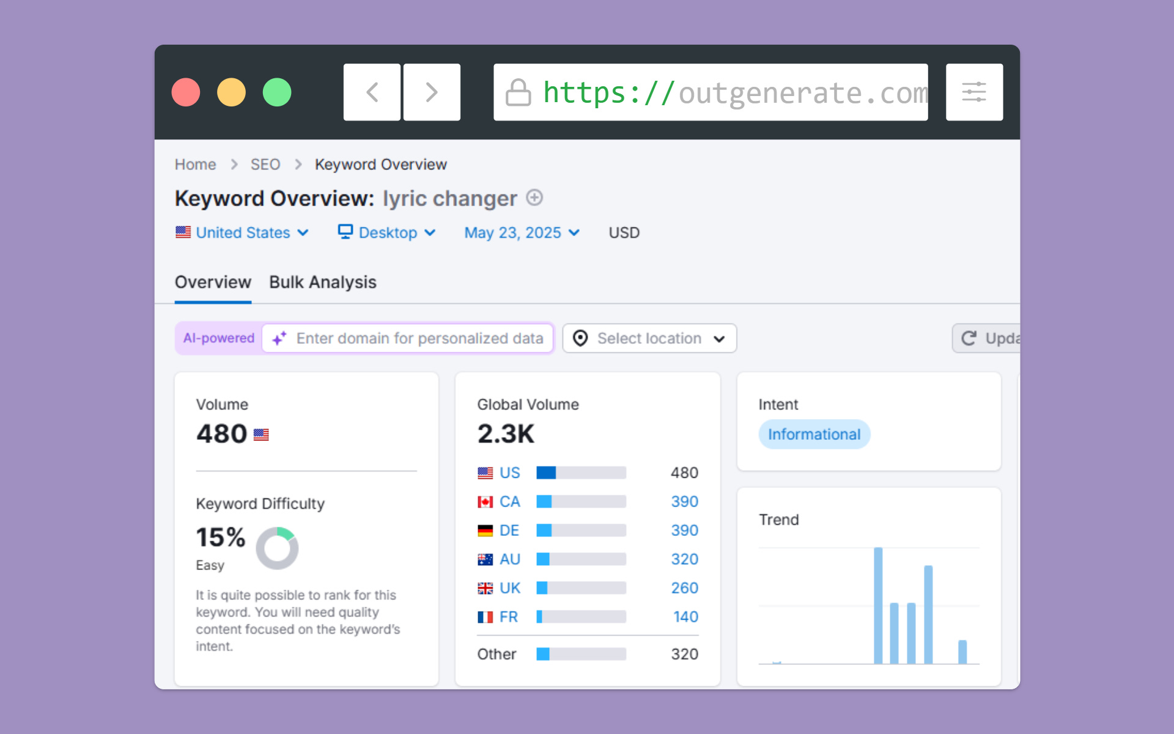Click the Germany flag in Global Volume

[x=485, y=531]
